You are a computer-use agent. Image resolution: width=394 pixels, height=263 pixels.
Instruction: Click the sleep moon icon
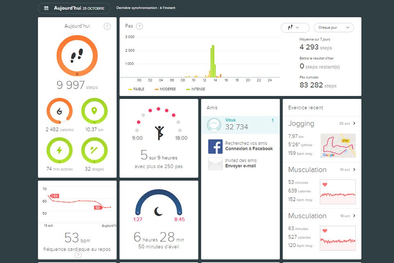point(158,211)
